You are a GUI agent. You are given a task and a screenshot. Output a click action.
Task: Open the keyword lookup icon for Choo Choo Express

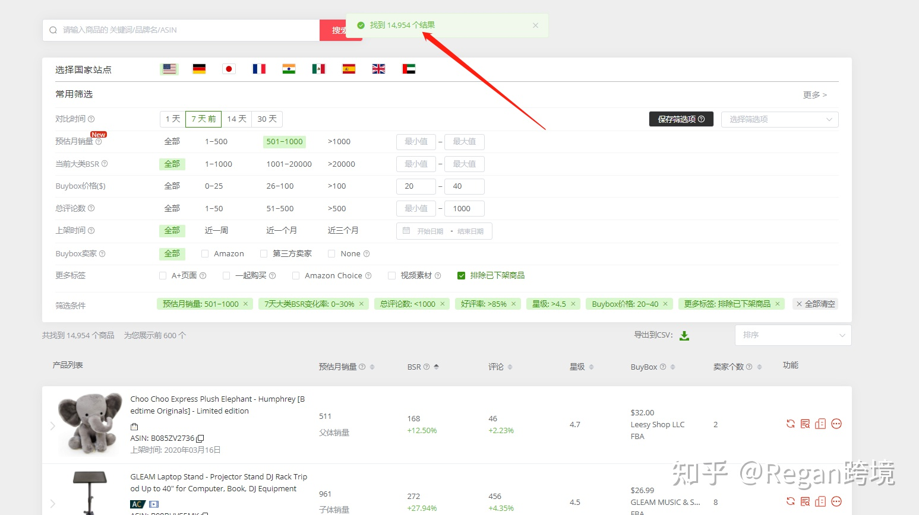pyautogui.click(x=805, y=424)
